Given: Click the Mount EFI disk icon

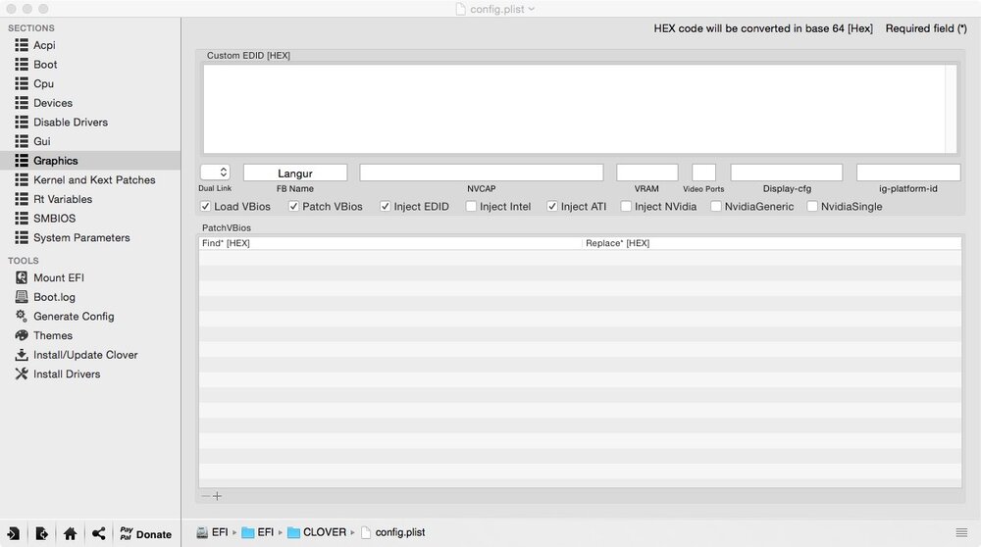Looking at the screenshot, I should [22, 277].
